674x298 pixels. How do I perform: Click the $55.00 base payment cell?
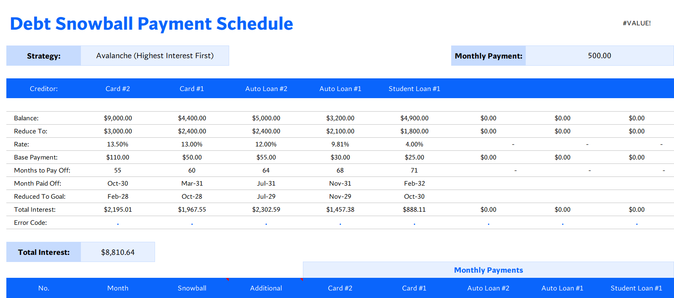coord(266,157)
